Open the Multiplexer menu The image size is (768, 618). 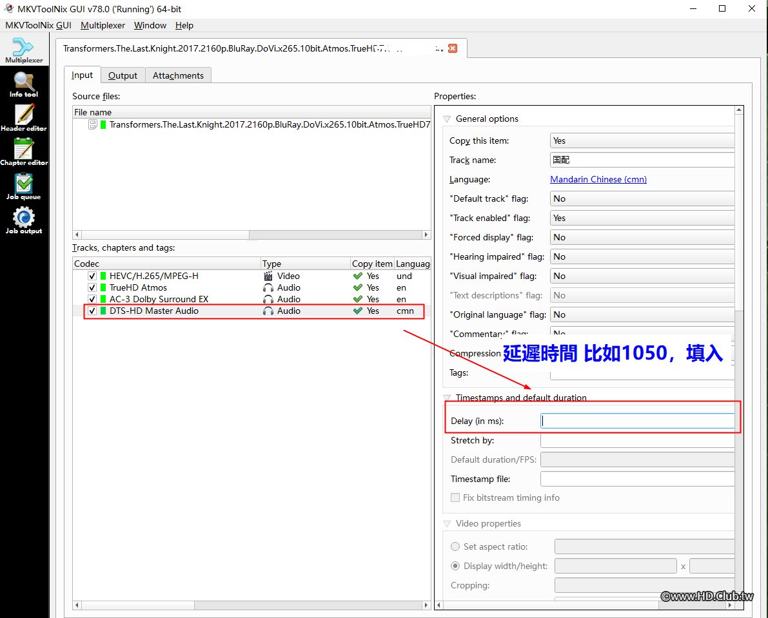click(x=103, y=25)
